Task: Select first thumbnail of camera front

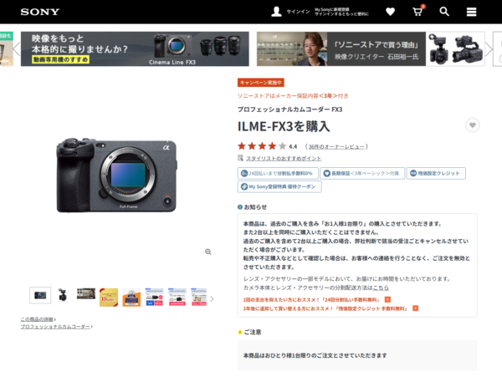Action: [x=40, y=295]
